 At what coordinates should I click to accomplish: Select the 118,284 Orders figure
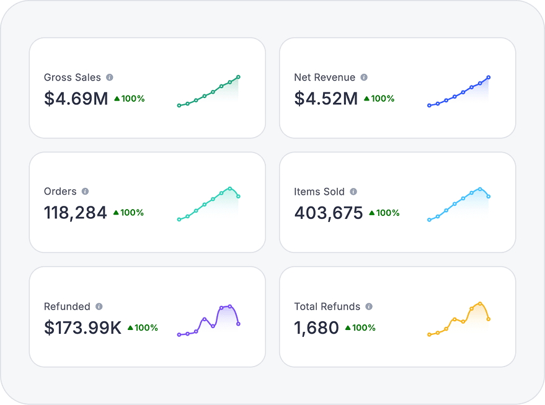click(76, 213)
